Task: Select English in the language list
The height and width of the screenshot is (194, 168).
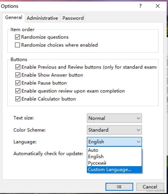Action: (x=114, y=157)
